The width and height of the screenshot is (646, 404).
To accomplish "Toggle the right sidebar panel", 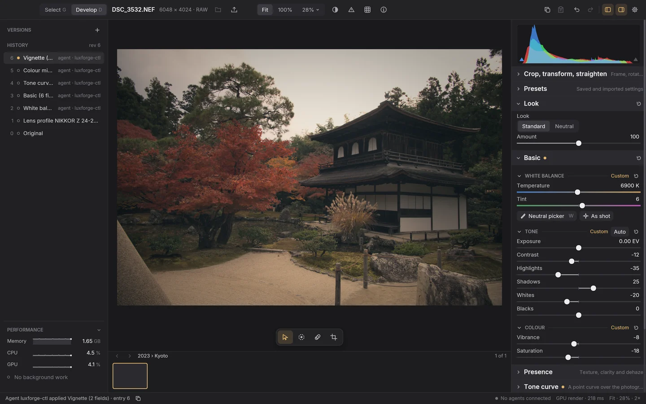I will (x=621, y=10).
